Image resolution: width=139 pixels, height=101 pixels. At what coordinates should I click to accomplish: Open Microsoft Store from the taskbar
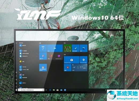[57, 90]
